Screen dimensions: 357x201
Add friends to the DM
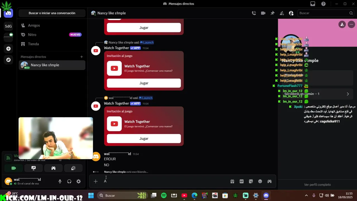click(282, 13)
